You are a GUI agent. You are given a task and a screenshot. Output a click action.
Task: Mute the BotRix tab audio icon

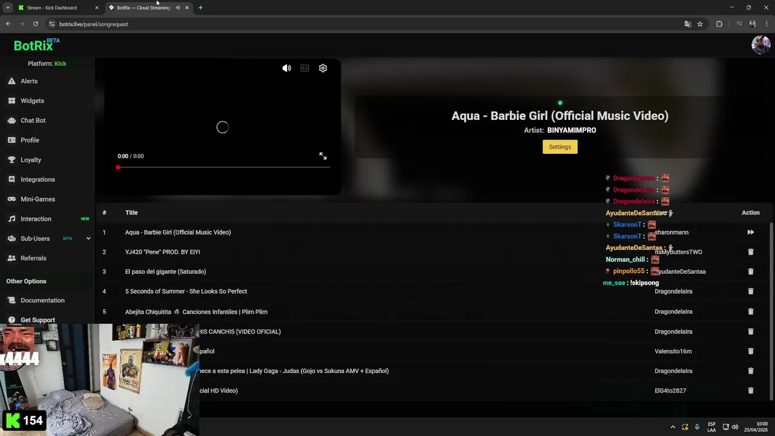pos(177,8)
